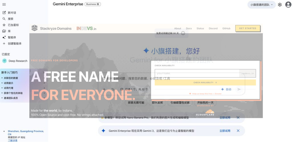Click the yourname domain input field
Screen dimensions: 292x142
click(x=197, y=73)
